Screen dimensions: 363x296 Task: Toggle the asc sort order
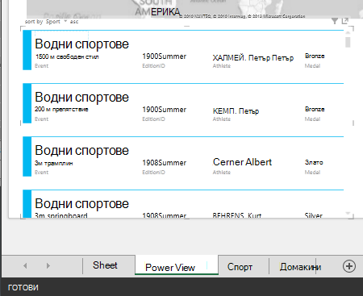click(x=74, y=22)
